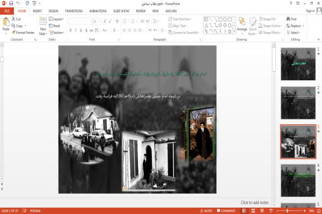The width and height of the screenshot is (322, 214).
Task: Switch to Reading view
Action: pyautogui.click(x=262, y=211)
